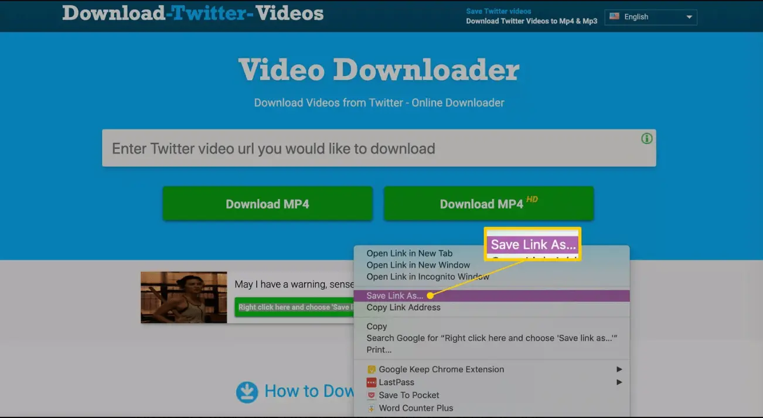This screenshot has height=418, width=763.
Task: Click the LastPass icon in context menu
Action: click(371, 382)
